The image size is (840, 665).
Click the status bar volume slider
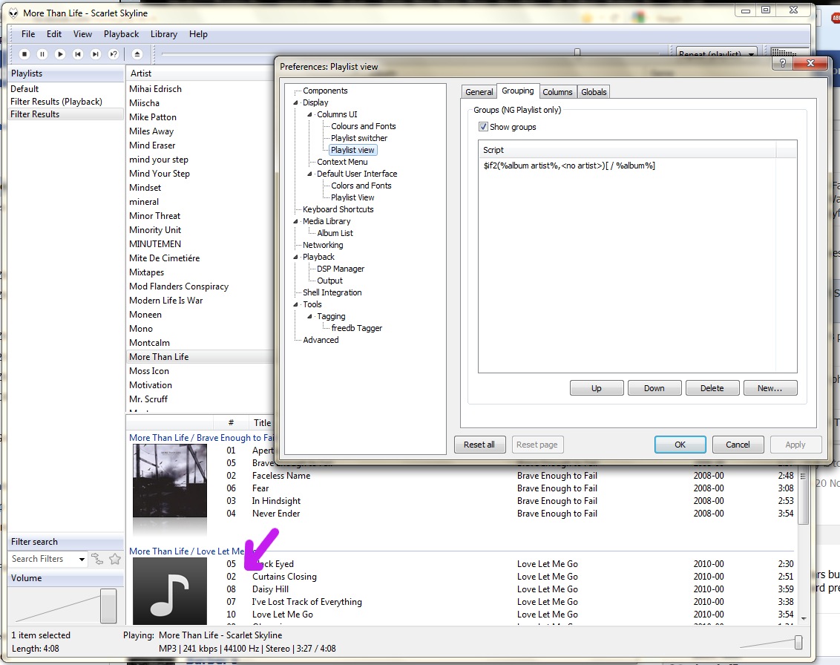(798, 642)
